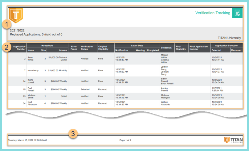The width and height of the screenshot is (249, 151).
Task: Click income $1,000.00 Monthly
Action: click(58, 70)
